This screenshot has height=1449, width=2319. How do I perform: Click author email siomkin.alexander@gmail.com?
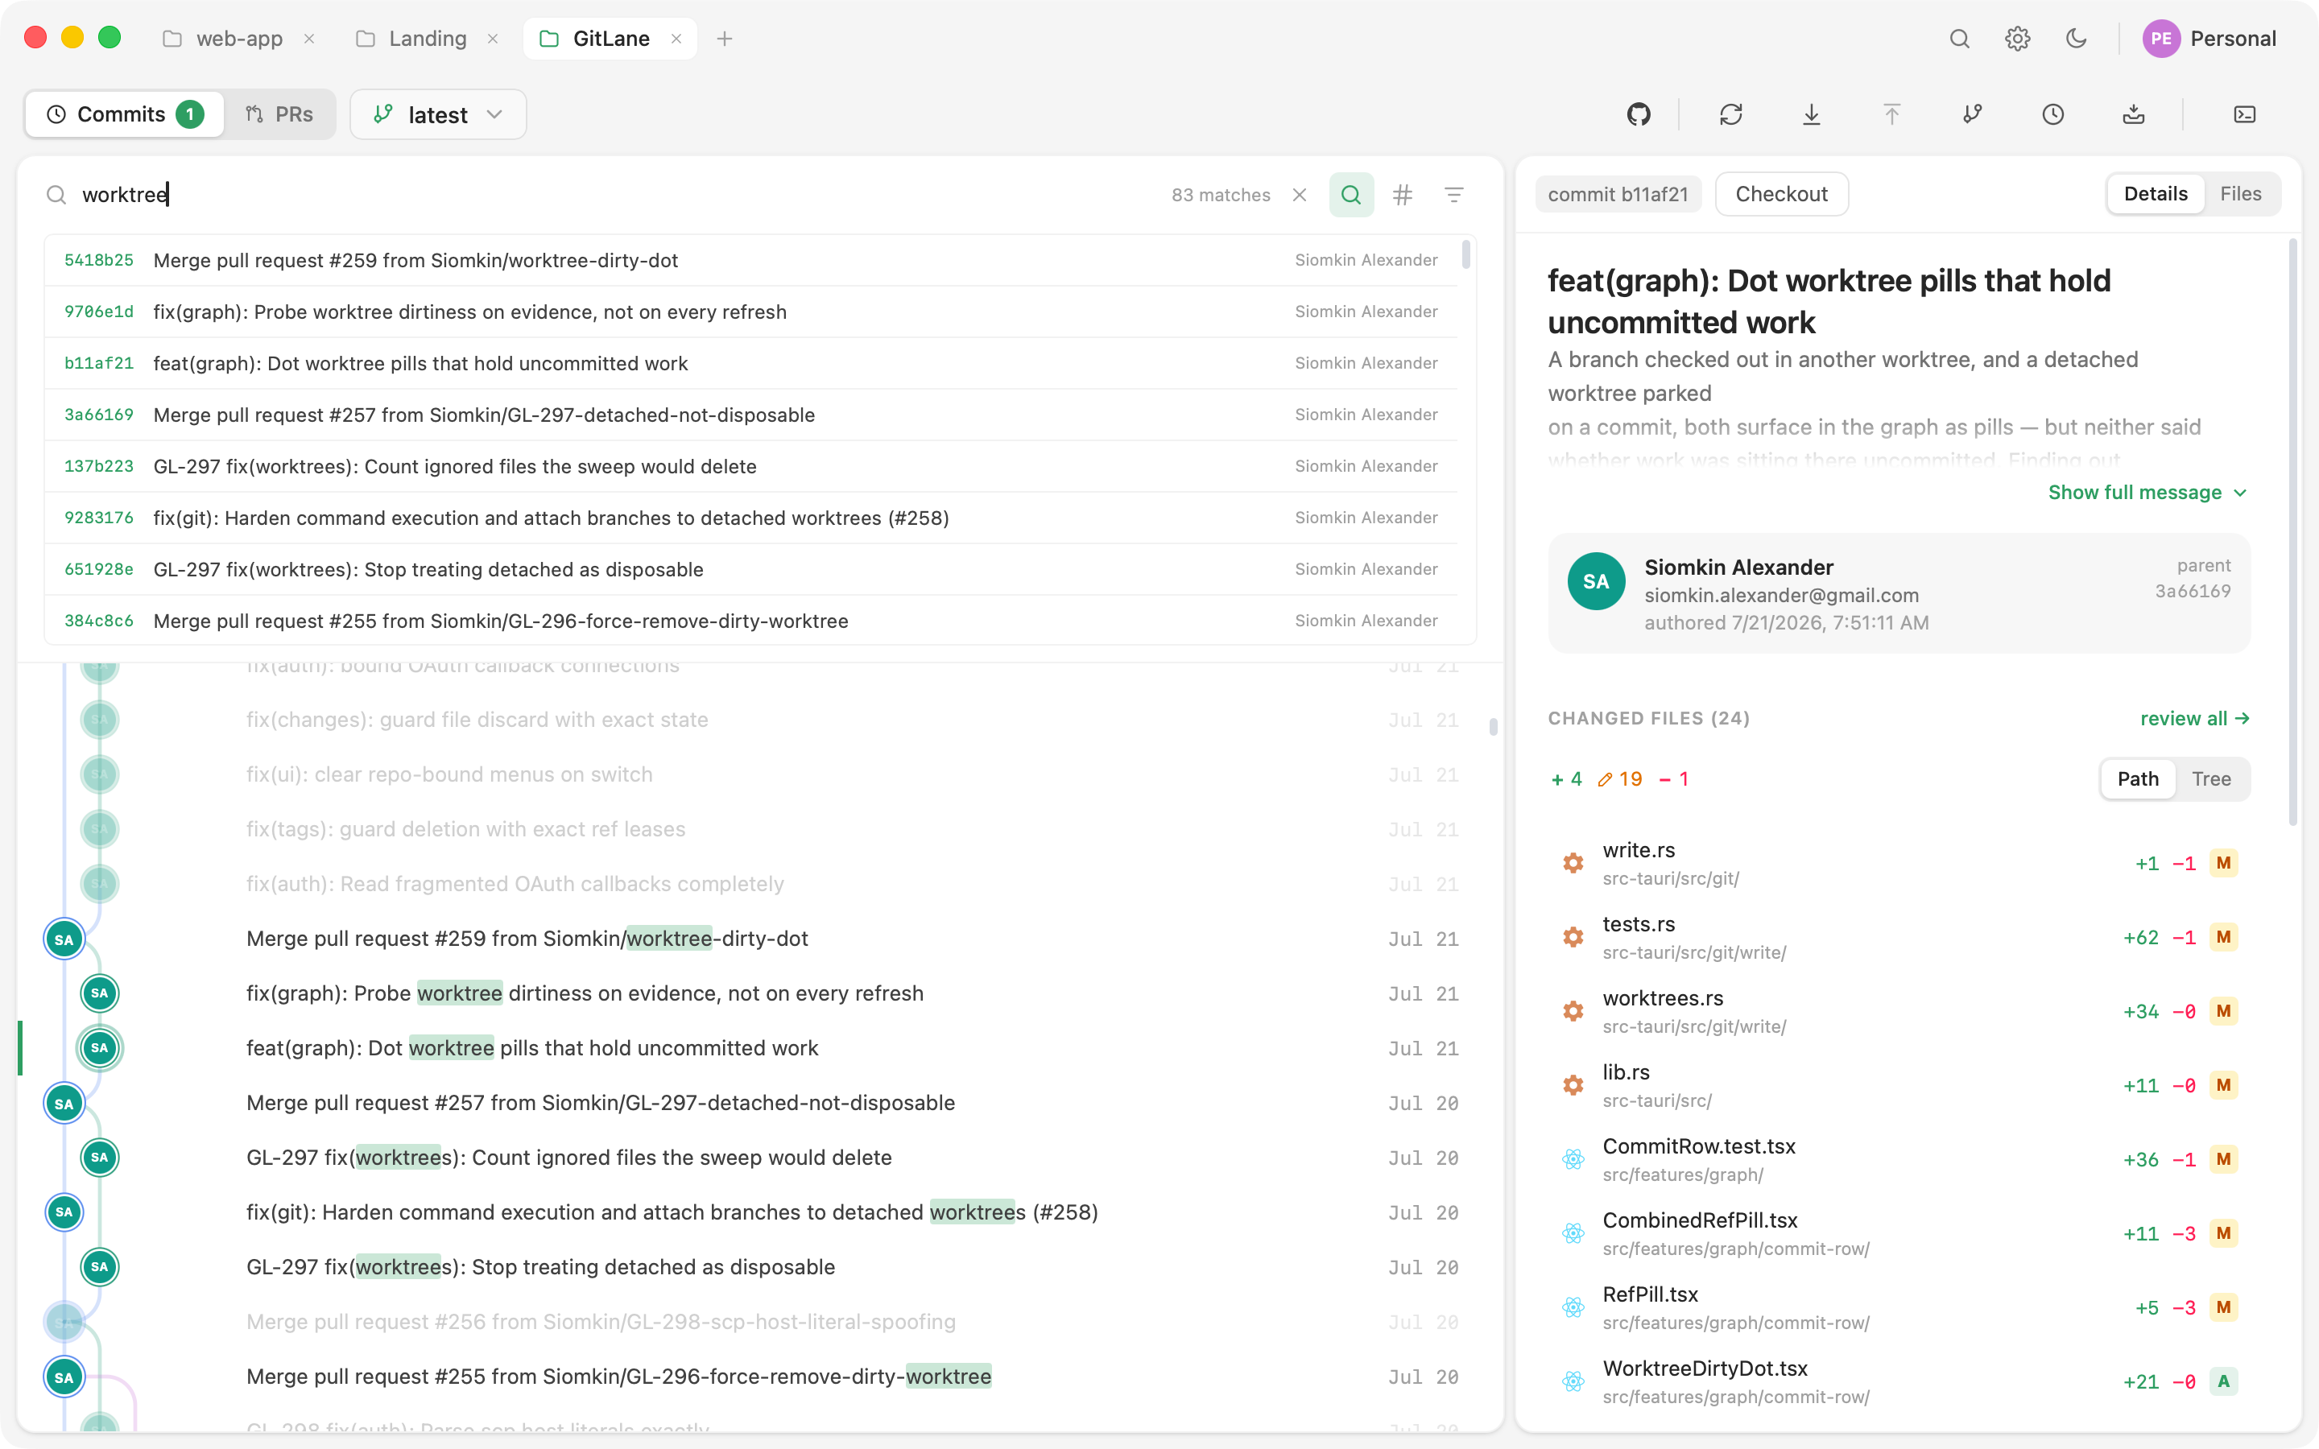tap(1781, 595)
